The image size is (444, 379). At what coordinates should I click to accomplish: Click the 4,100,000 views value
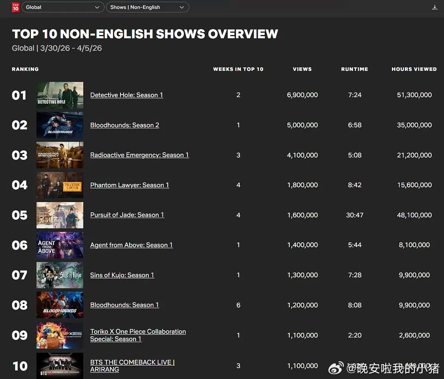[302, 155]
